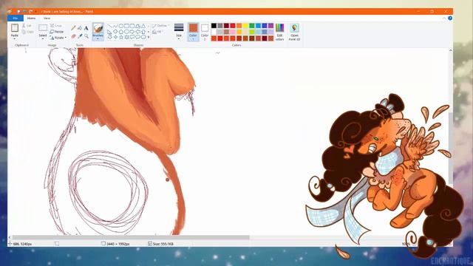Click the Crop button
473x266 pixels.
[x=56, y=26]
